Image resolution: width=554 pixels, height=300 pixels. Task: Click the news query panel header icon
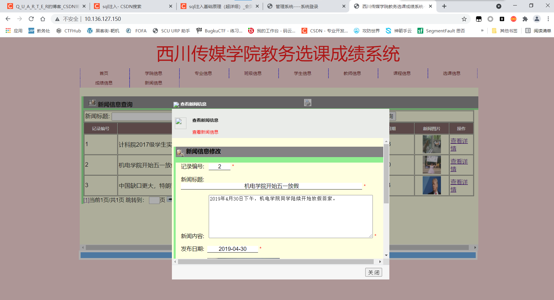pos(92,102)
